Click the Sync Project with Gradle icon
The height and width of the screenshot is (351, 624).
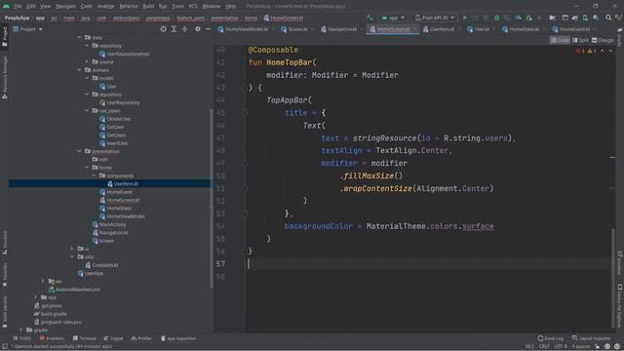tap(575, 18)
